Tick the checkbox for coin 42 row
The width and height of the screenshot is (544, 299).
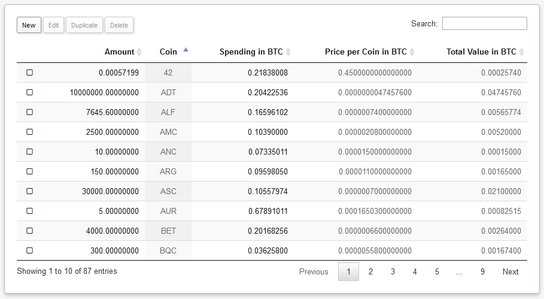coord(29,73)
